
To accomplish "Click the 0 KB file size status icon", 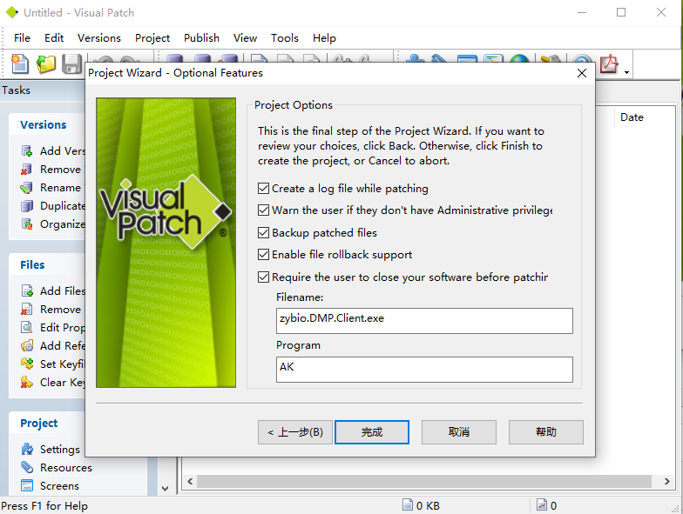I will (x=408, y=504).
